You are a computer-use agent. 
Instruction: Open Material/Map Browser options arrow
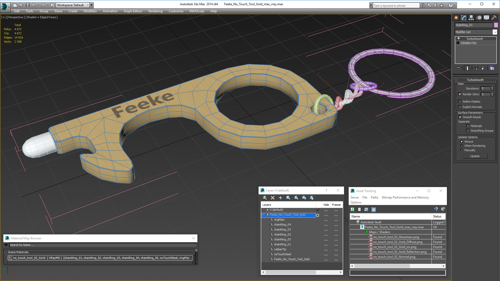point(6,245)
